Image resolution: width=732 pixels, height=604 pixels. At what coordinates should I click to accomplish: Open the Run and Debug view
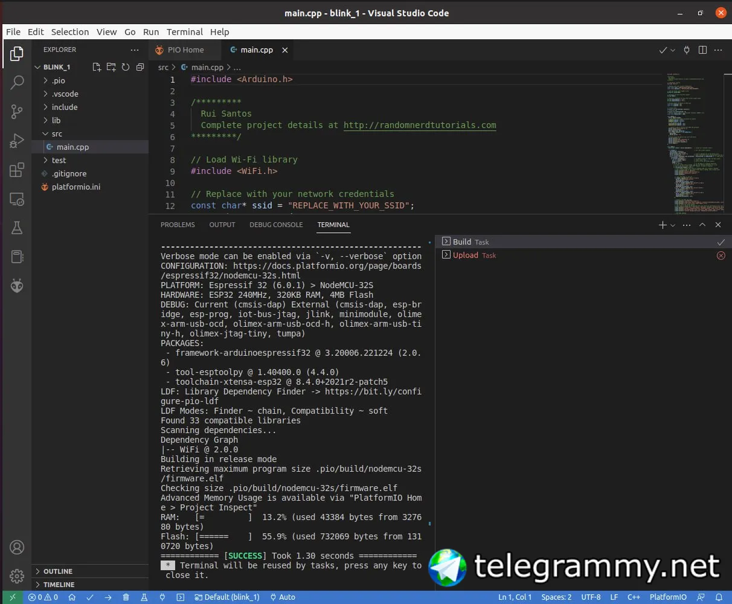(17, 141)
